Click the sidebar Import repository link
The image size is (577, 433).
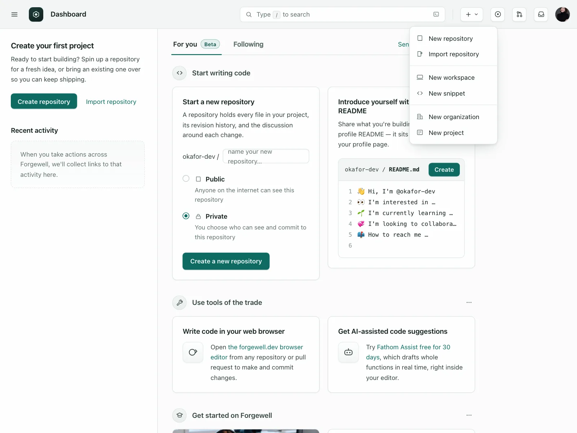click(111, 102)
